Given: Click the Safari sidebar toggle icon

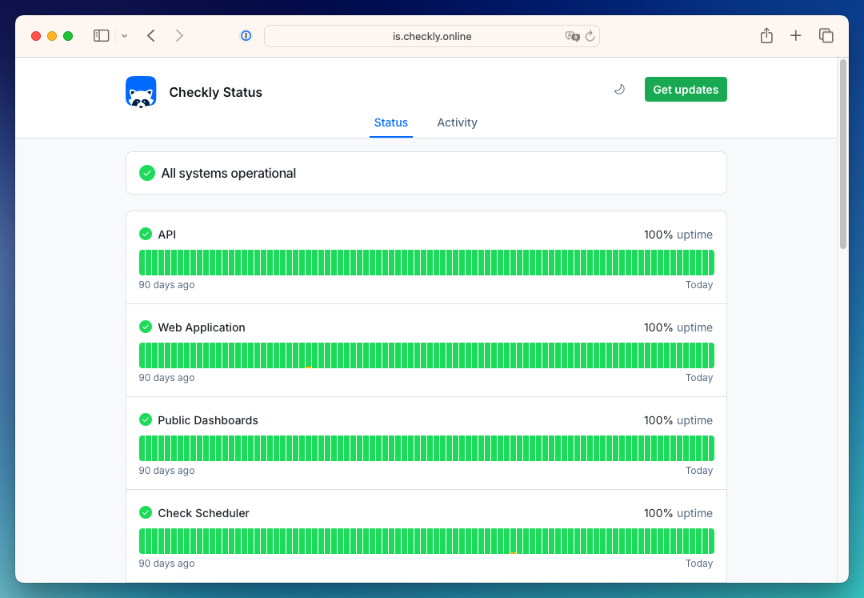Looking at the screenshot, I should click(x=101, y=36).
